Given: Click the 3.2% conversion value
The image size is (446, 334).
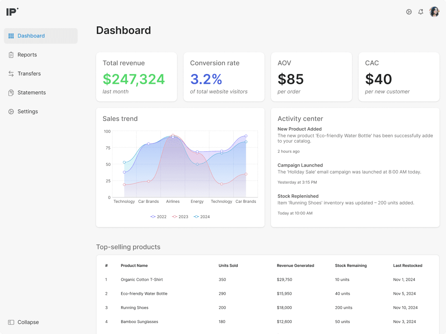Looking at the screenshot, I should click(206, 79).
